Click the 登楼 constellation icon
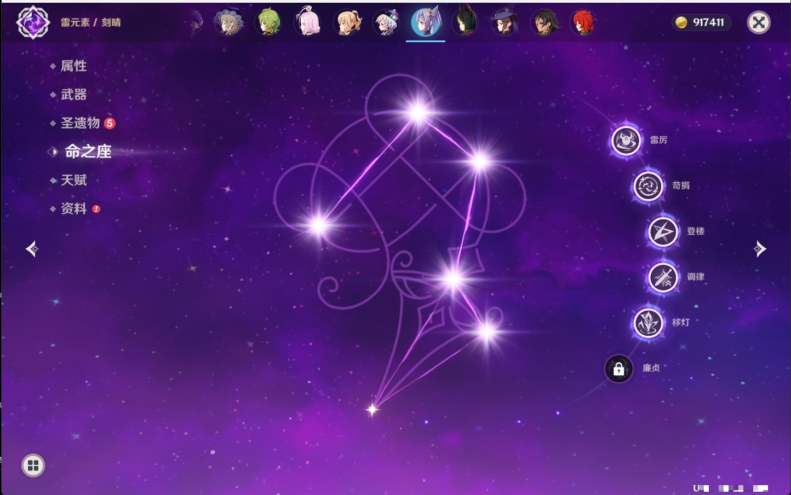This screenshot has height=495, width=791. point(663,232)
